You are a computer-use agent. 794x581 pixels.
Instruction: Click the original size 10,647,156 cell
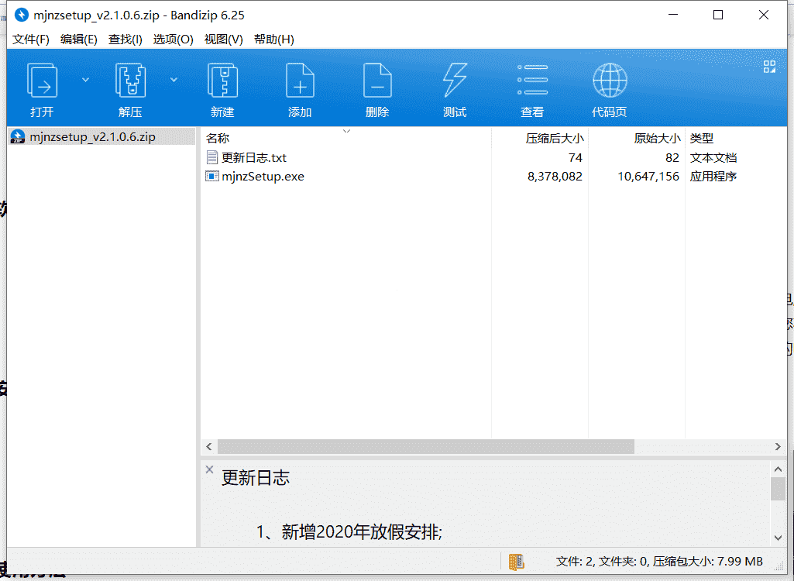(x=648, y=177)
